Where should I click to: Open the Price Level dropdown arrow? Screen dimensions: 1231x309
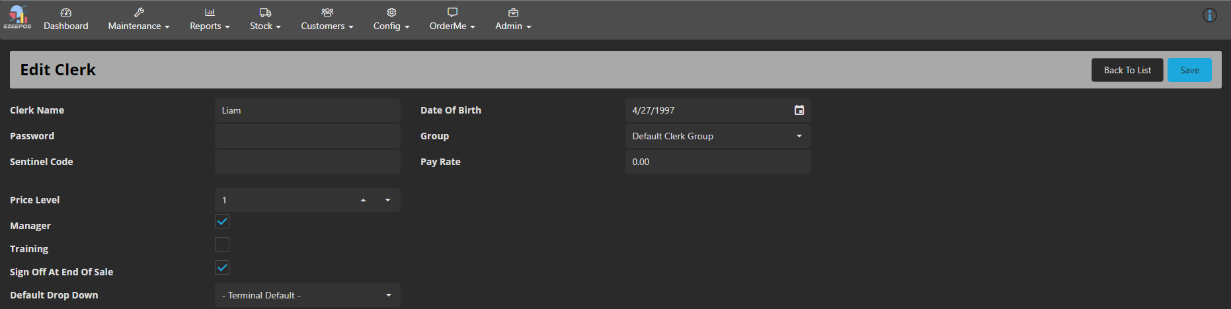point(388,200)
